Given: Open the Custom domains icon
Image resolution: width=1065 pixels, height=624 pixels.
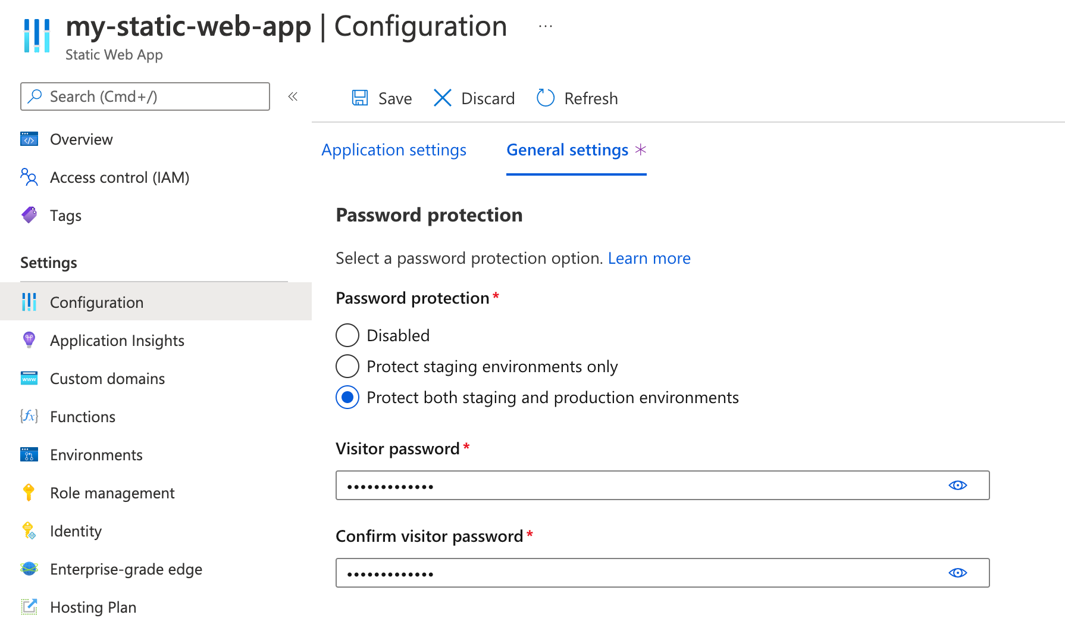Looking at the screenshot, I should point(29,378).
